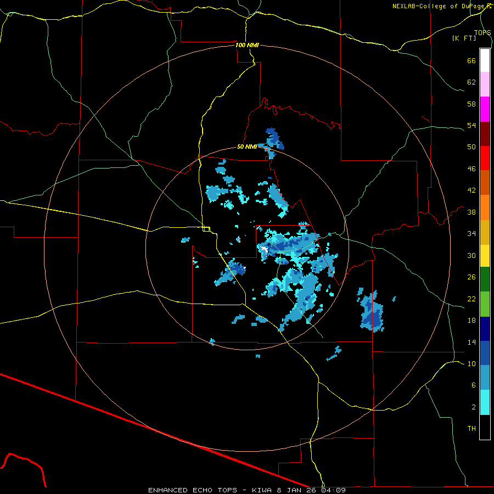Screen dimensions: 494x494
Task: Choose the dark orange legend band
Action: point(485,183)
